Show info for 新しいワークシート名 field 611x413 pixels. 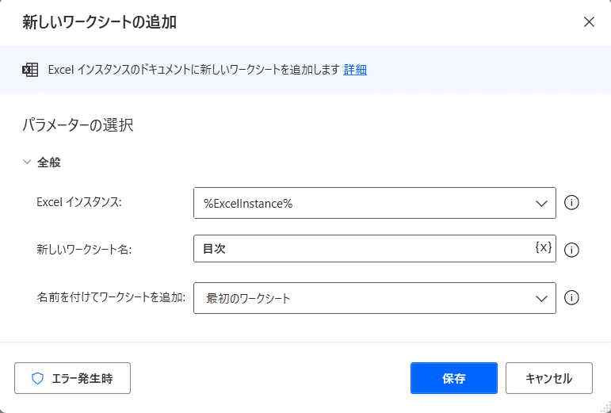tap(571, 250)
